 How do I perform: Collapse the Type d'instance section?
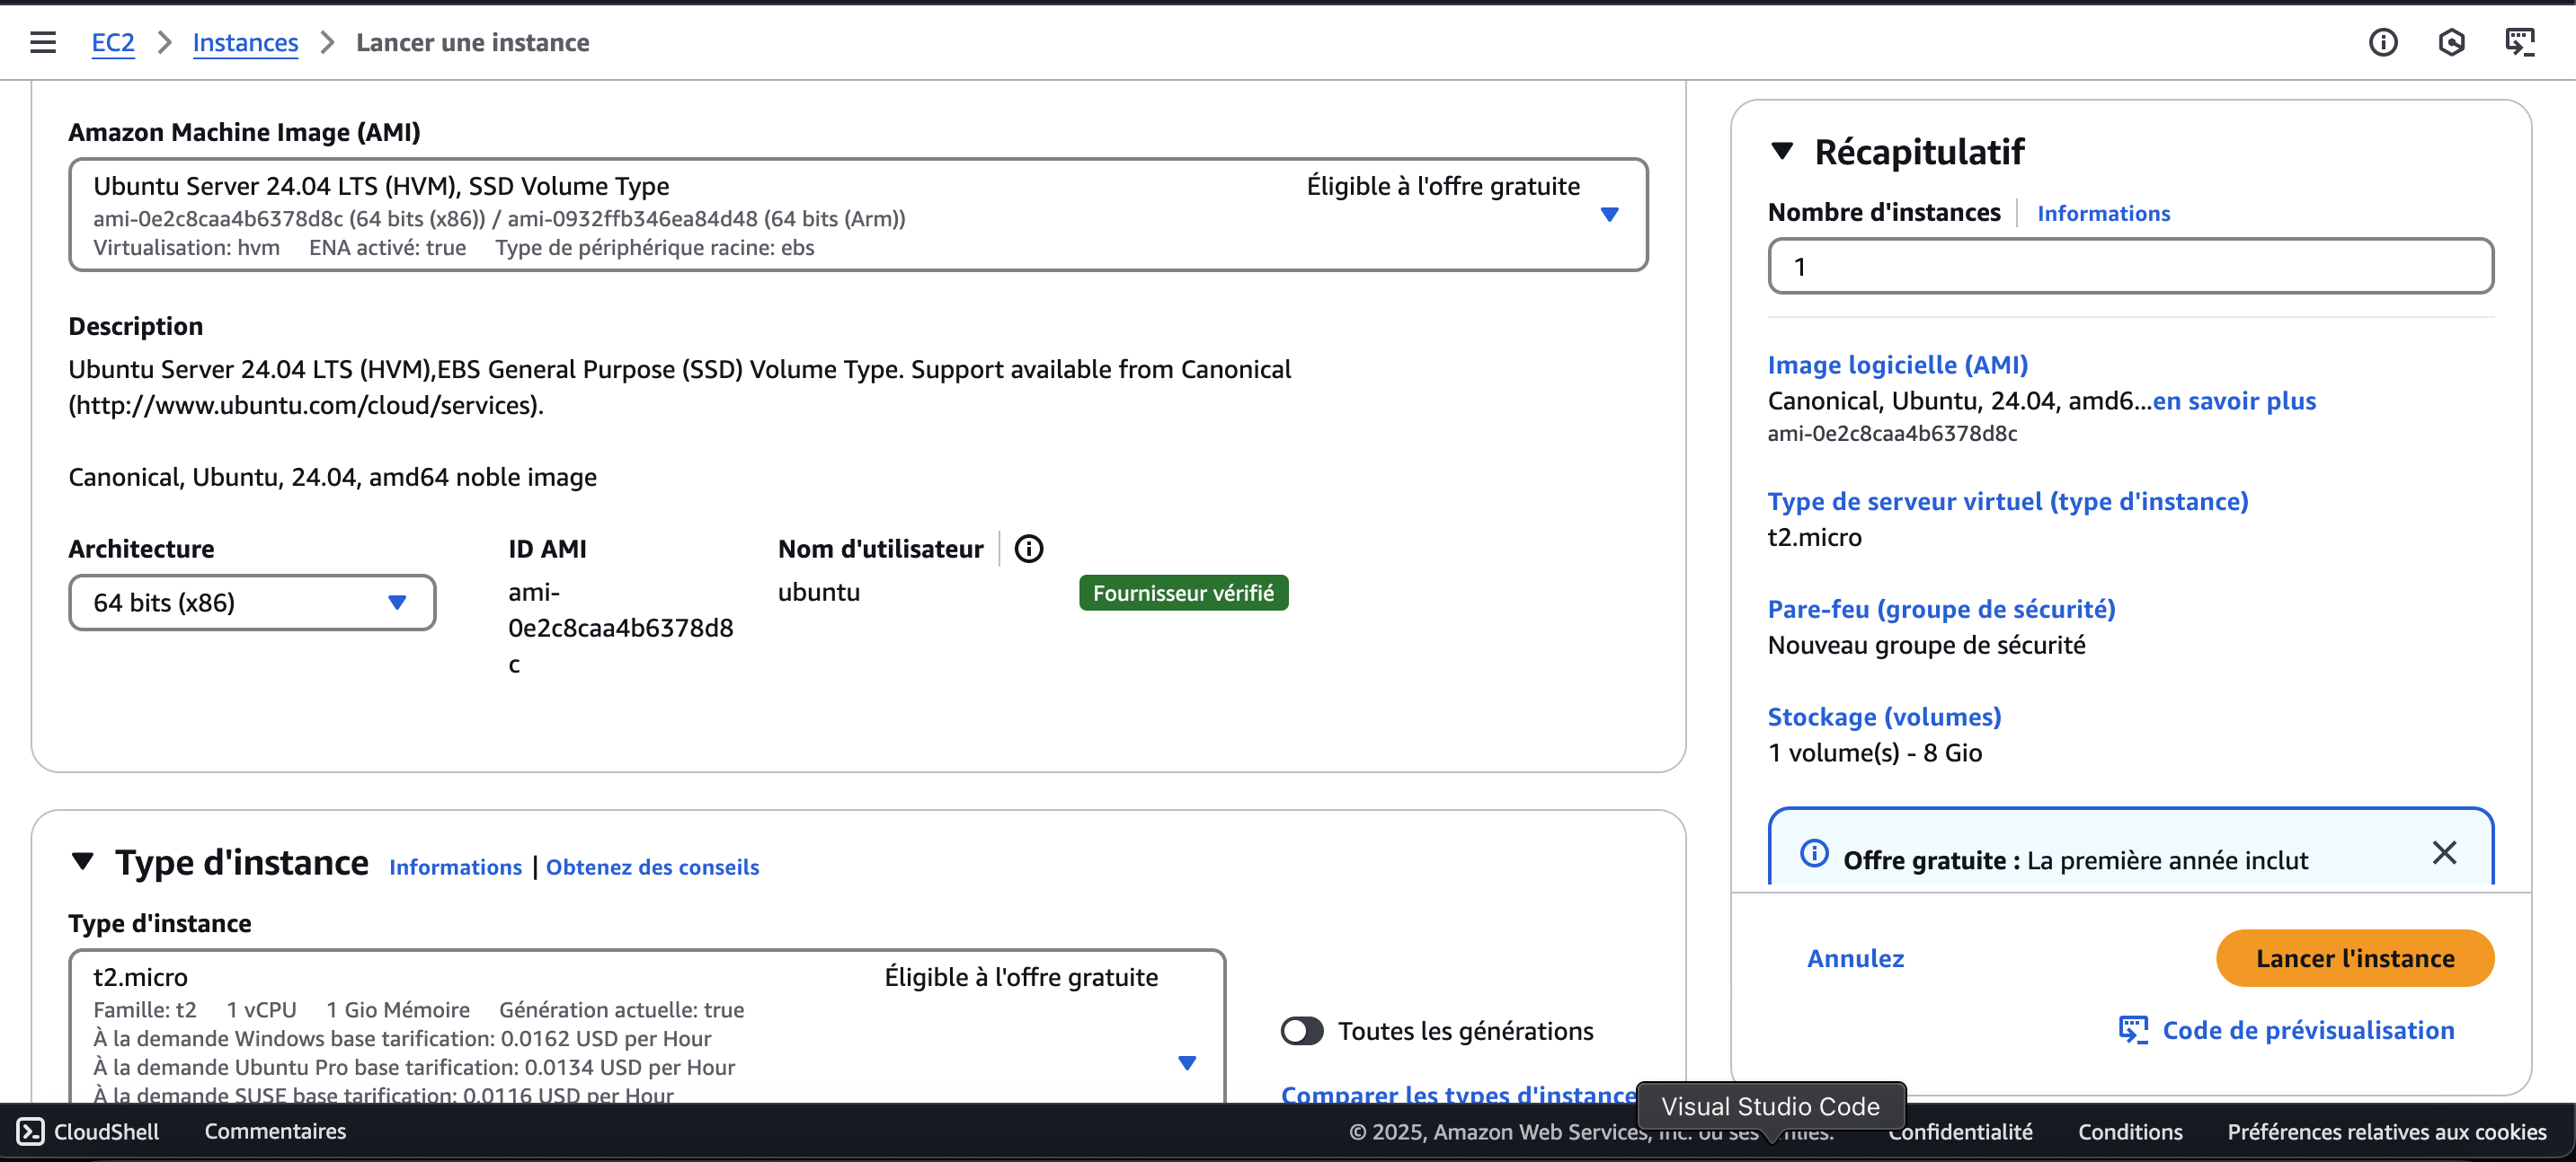[83, 861]
